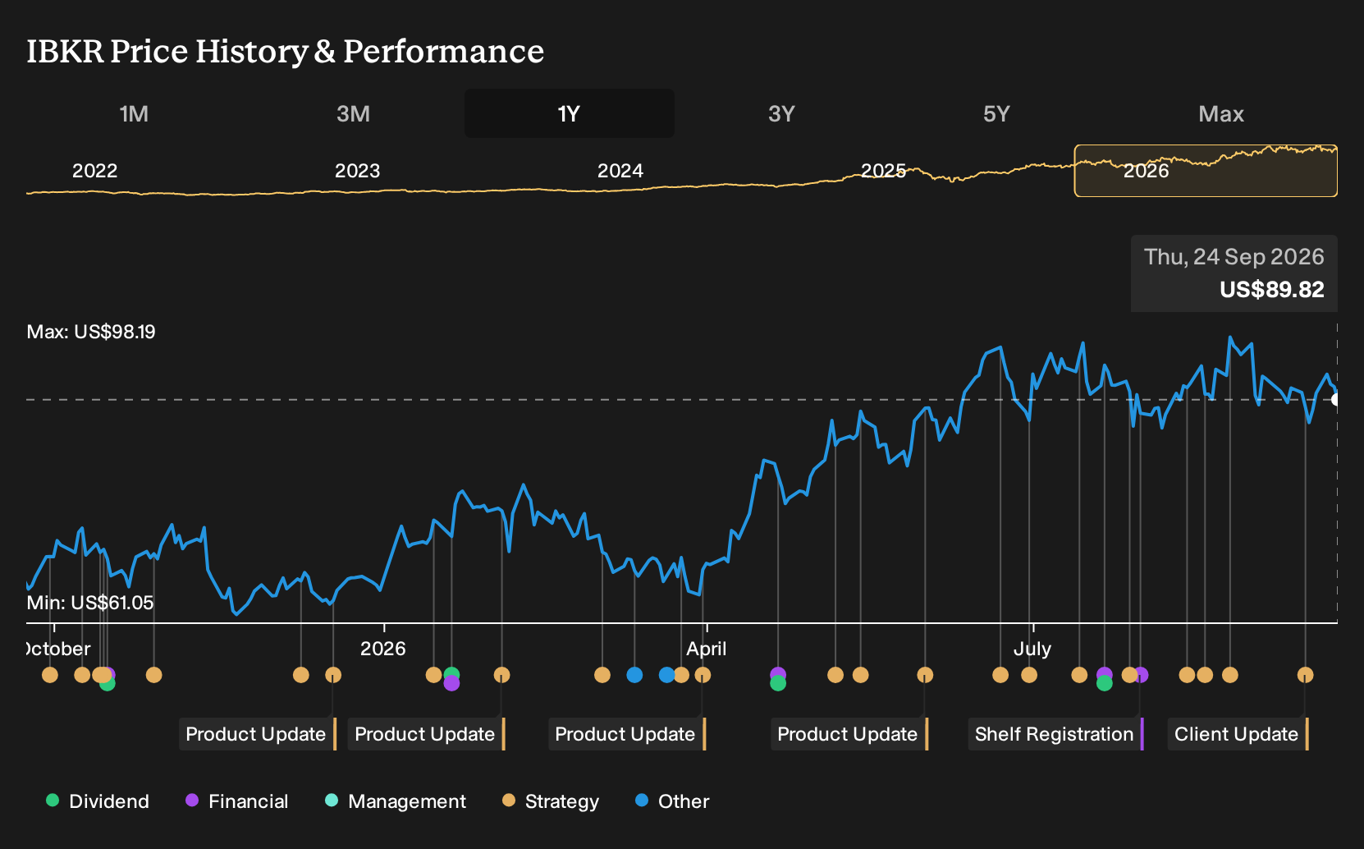Viewport: 1364px width, 849px height.
Task: Switch to the 5Y time range tab
Action: pos(996,113)
